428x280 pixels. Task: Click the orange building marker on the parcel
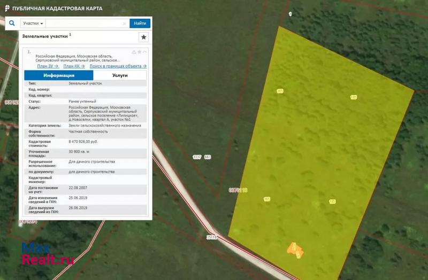294,249
